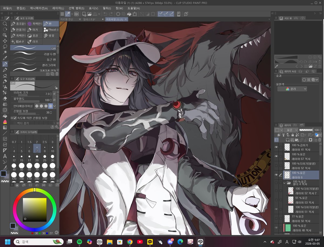Click the Border effect circle icon
The width and height of the screenshot is (324, 247).
pyautogui.click(x=304, y=80)
